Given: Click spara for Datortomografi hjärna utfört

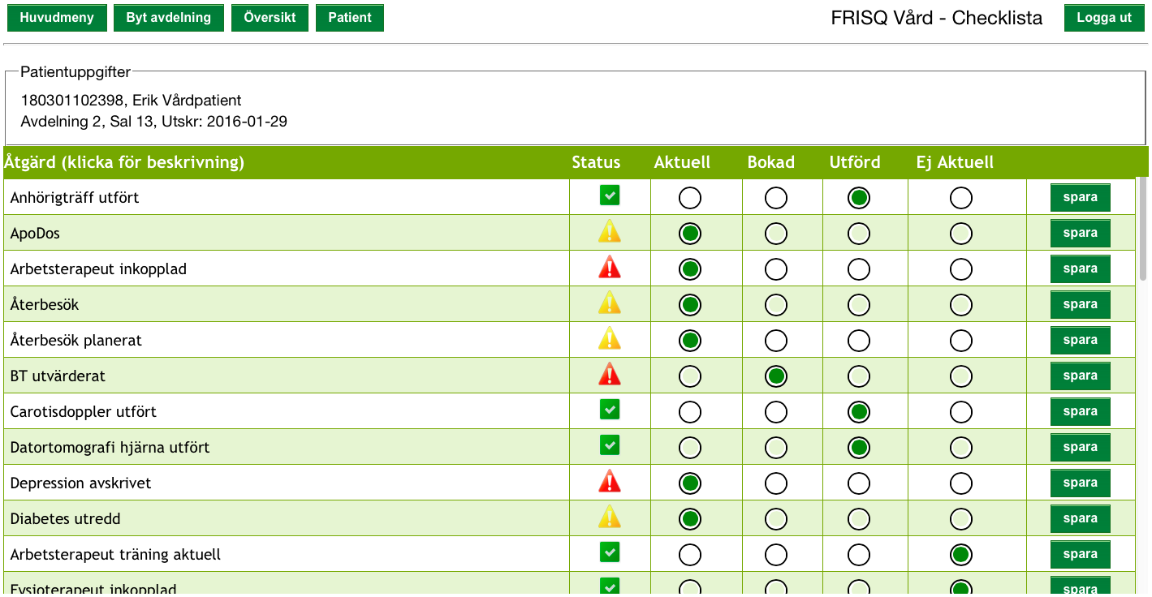Looking at the screenshot, I should click(x=1081, y=447).
